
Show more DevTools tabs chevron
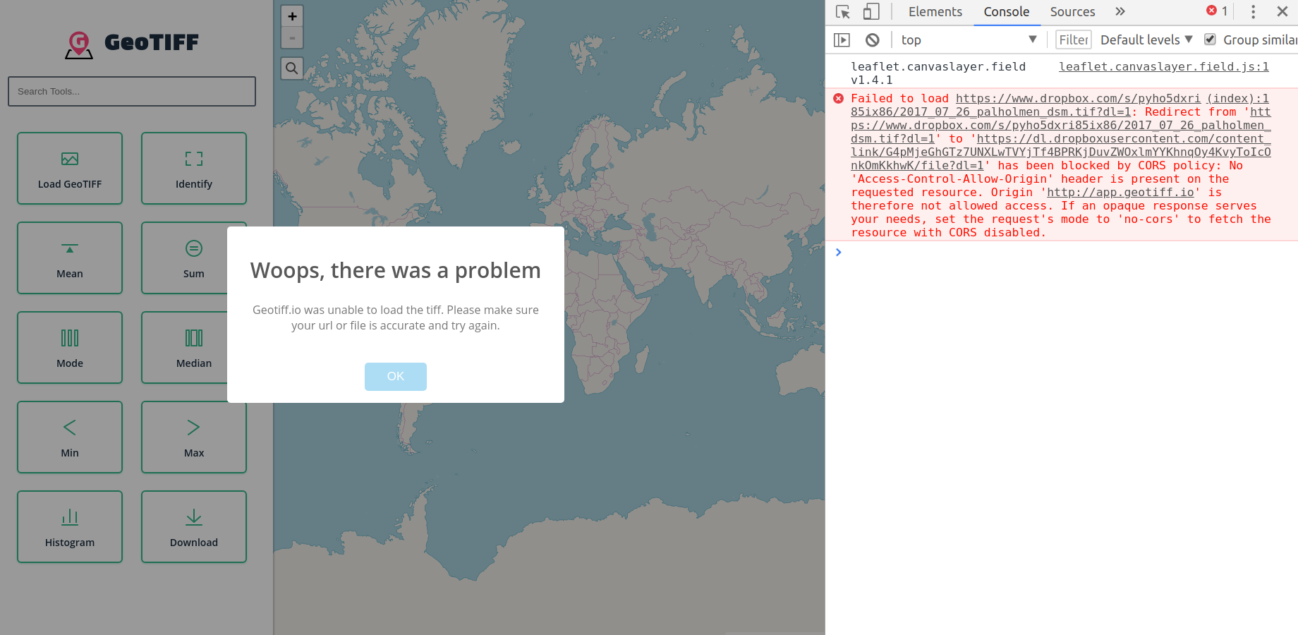click(x=1120, y=12)
